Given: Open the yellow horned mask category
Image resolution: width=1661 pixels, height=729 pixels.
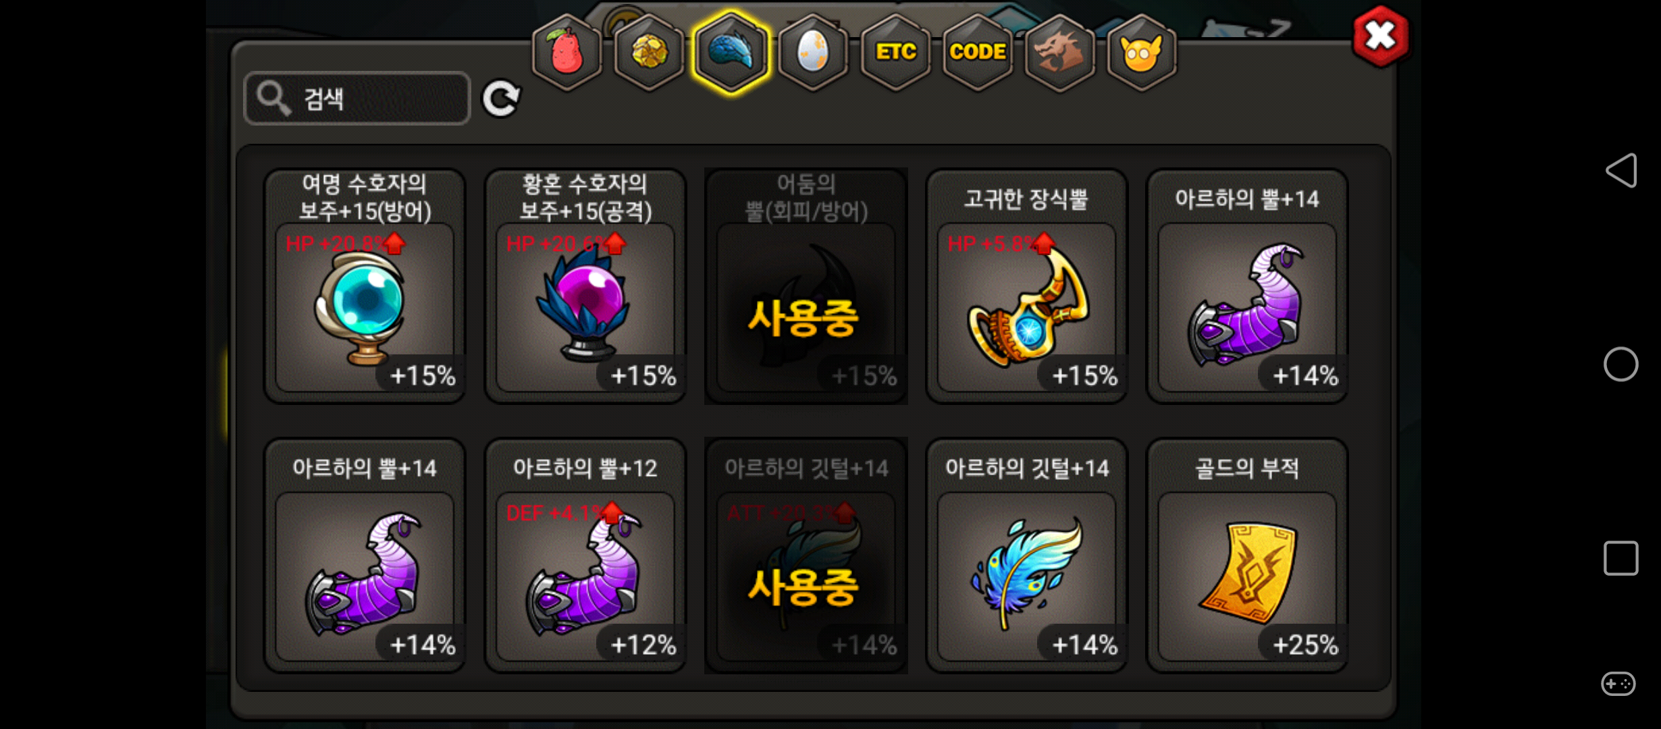Looking at the screenshot, I should [1141, 53].
